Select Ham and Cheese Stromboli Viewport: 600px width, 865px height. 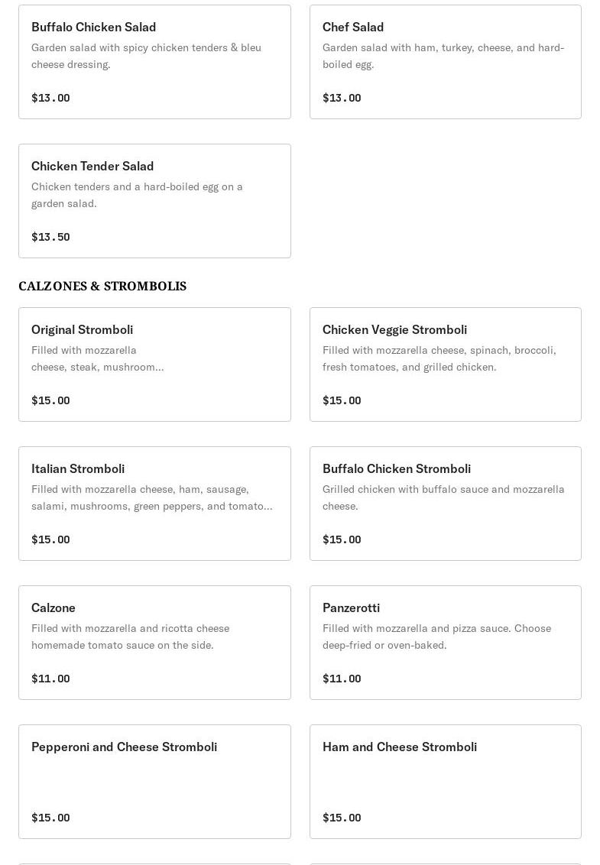(x=446, y=782)
